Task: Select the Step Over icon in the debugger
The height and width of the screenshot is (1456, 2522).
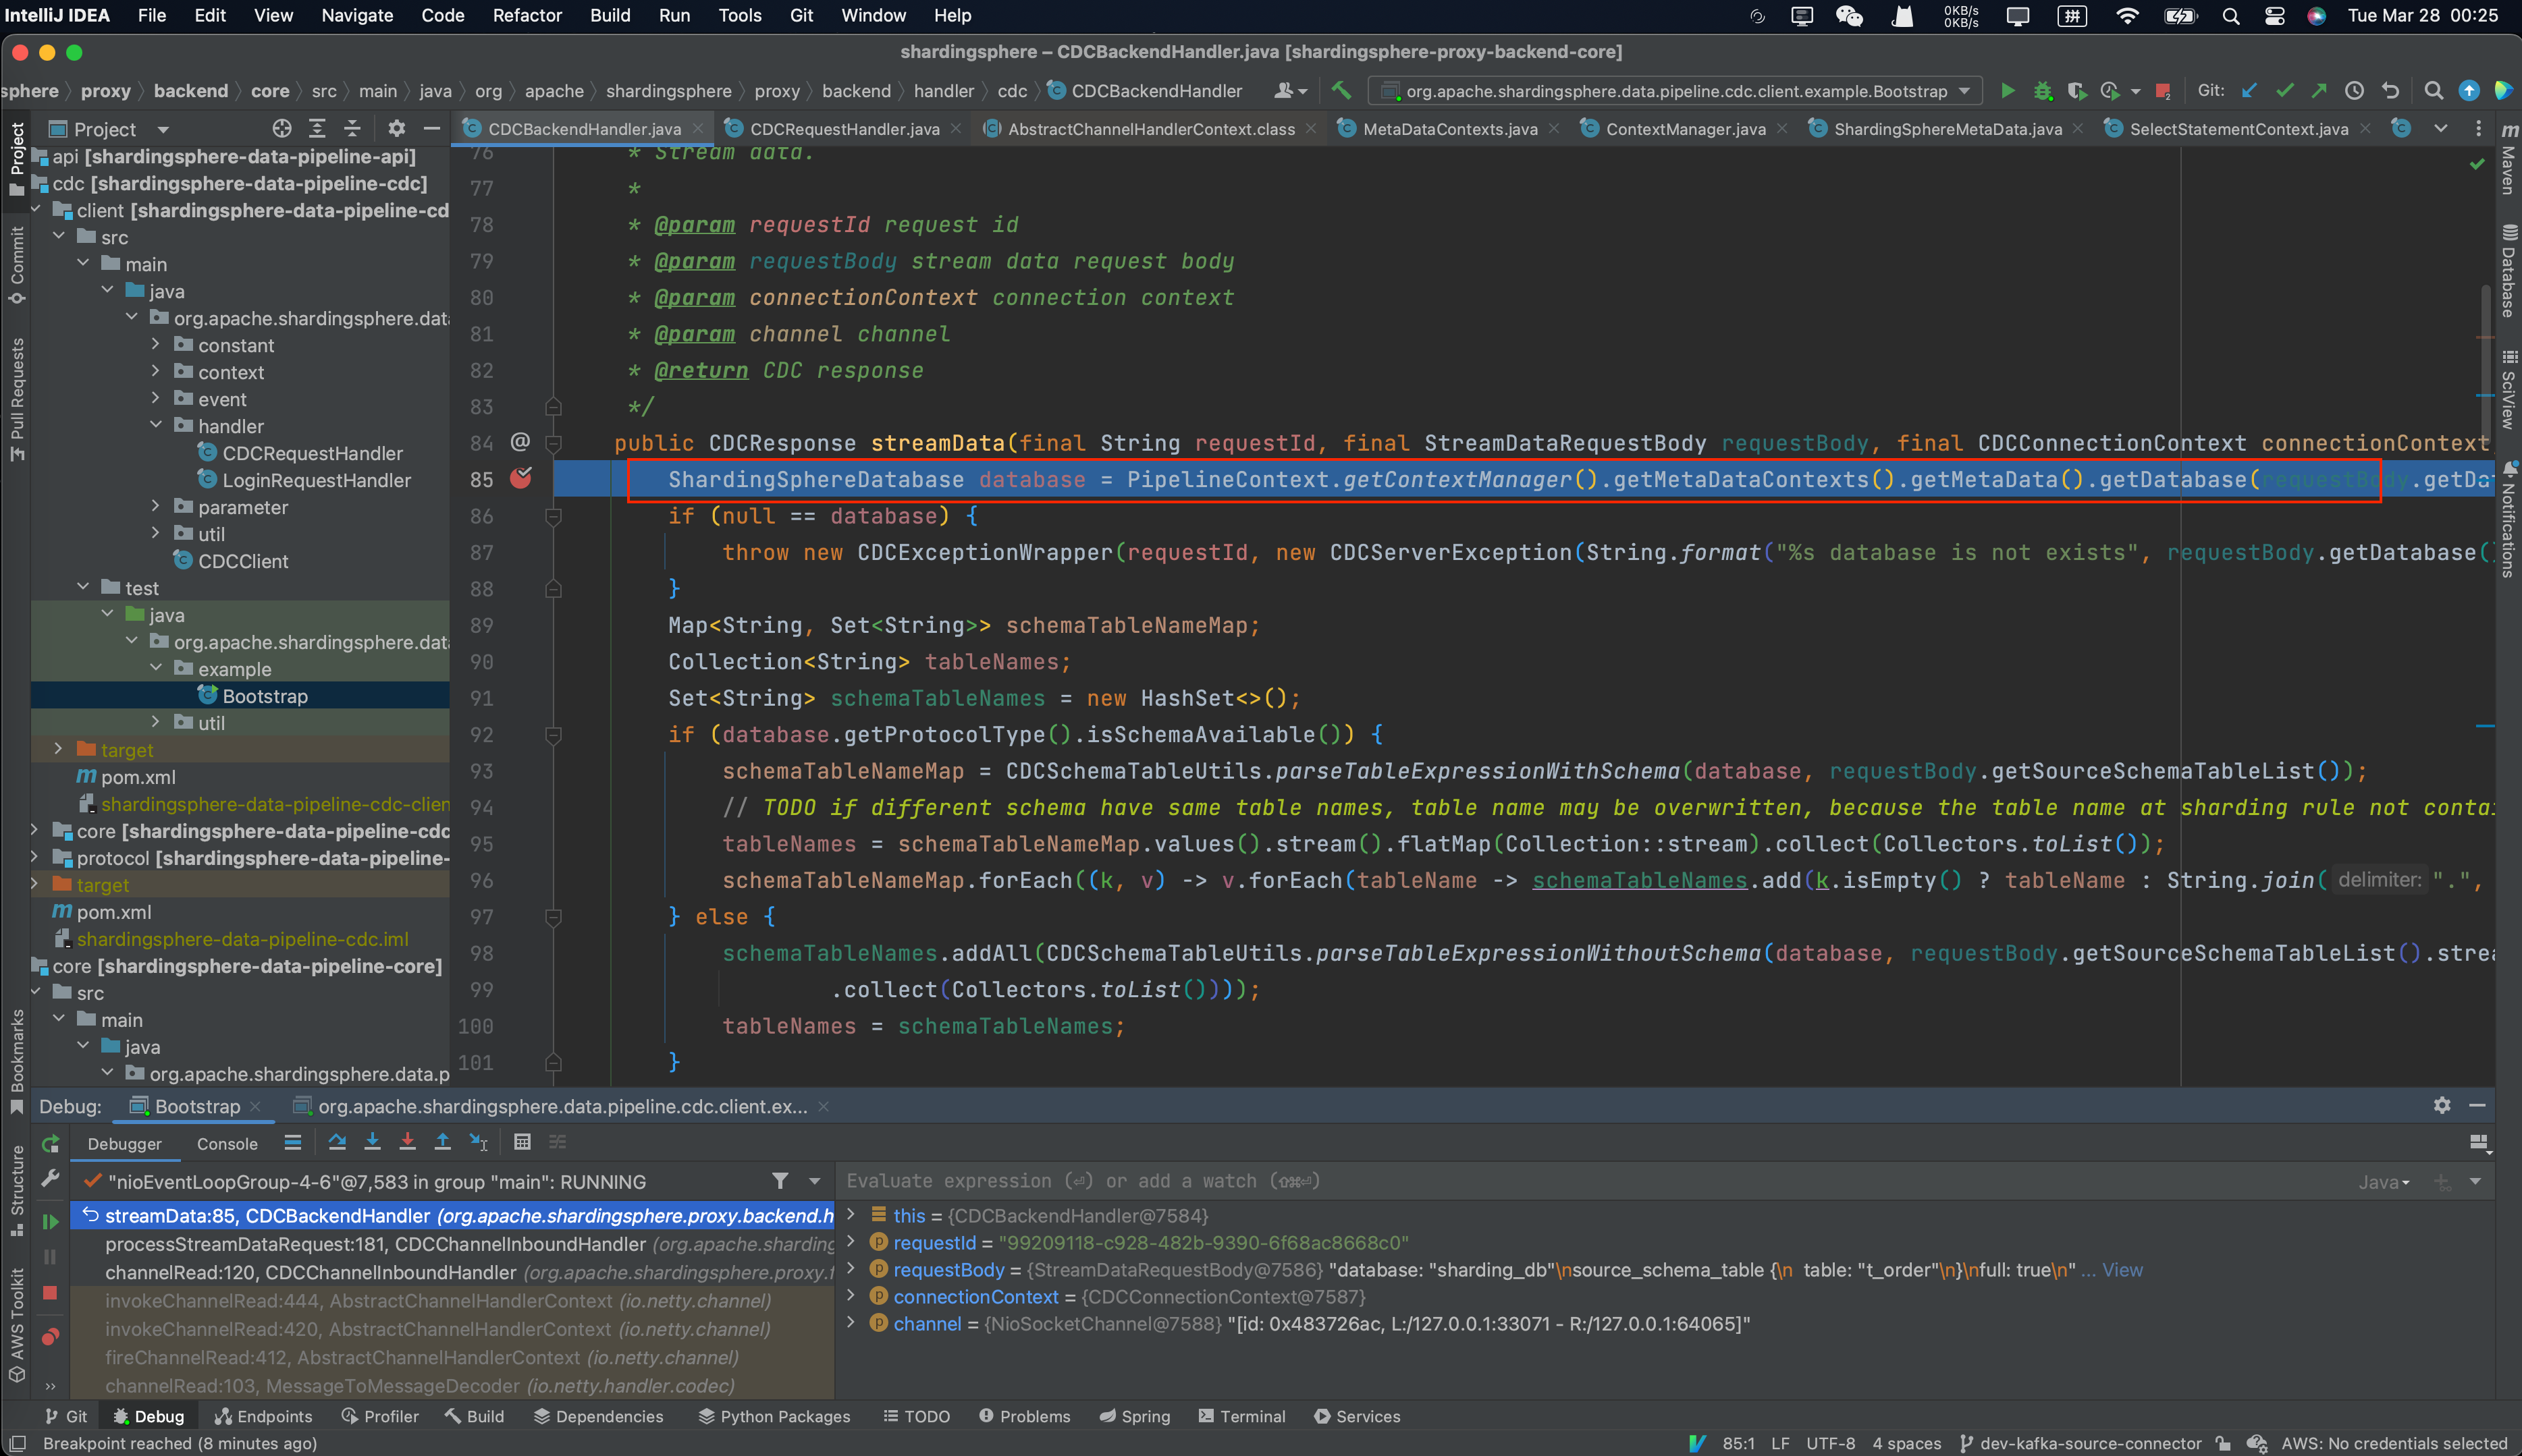Action: pyautogui.click(x=338, y=1141)
